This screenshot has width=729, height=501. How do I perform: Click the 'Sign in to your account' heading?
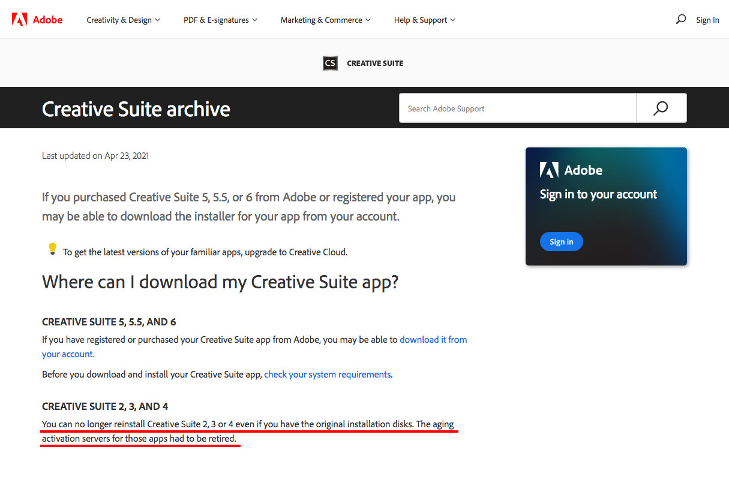click(598, 194)
